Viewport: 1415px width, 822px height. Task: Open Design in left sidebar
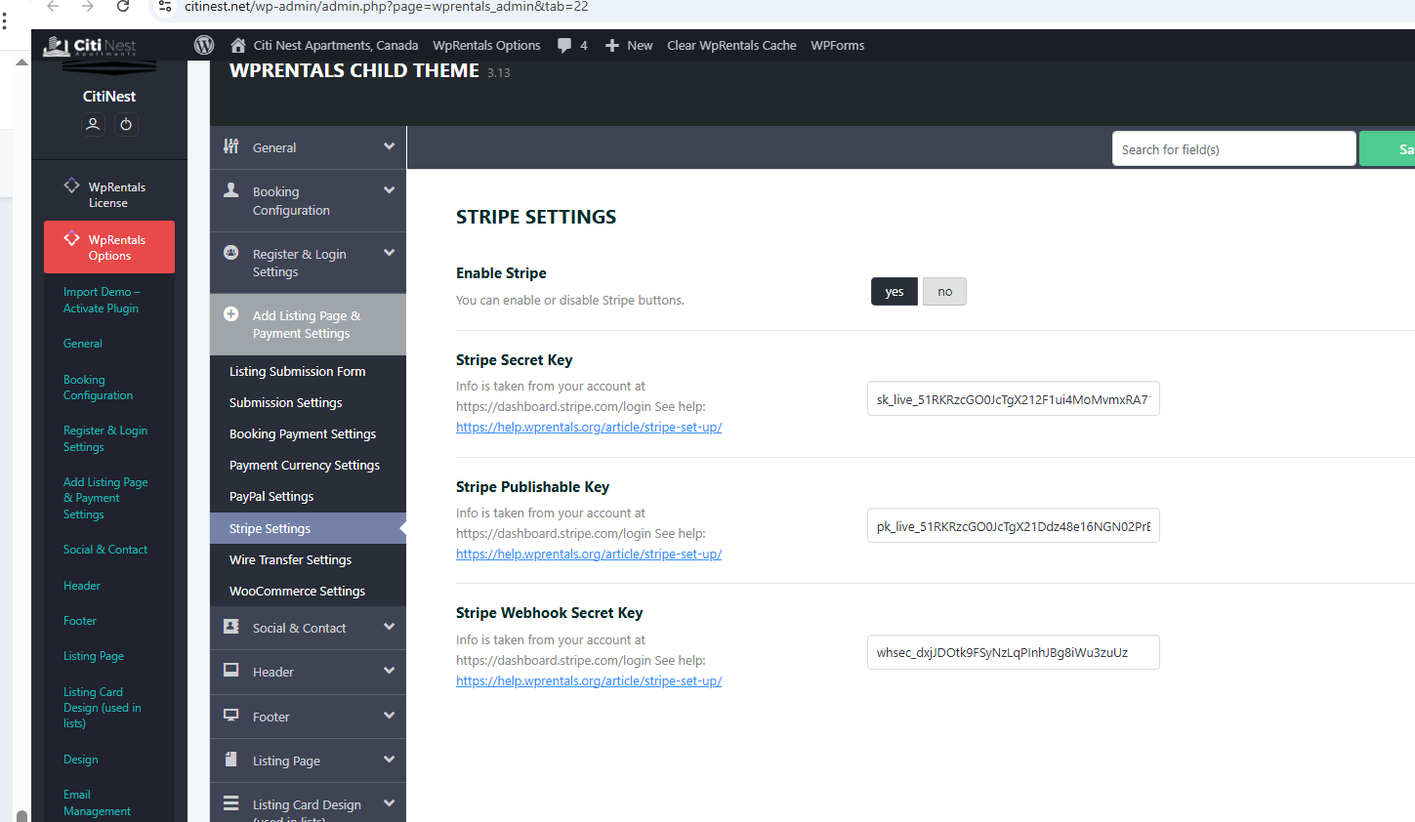point(80,760)
